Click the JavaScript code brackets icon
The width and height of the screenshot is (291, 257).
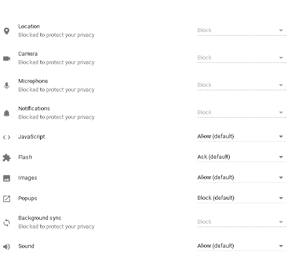[7, 137]
